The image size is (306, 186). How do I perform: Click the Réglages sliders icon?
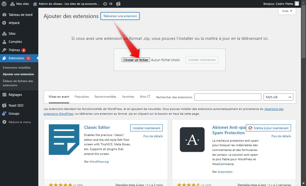[4, 95]
